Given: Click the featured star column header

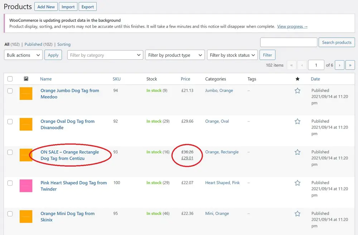Looking at the screenshot, I should pyautogui.click(x=297, y=79).
